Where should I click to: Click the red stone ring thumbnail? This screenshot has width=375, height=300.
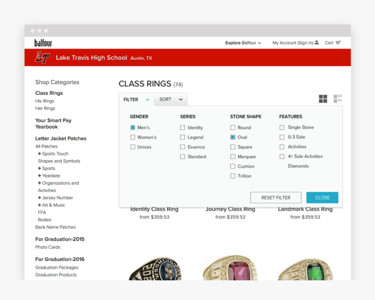point(230,267)
